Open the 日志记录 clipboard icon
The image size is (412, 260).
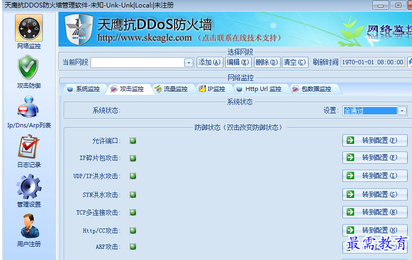(28, 147)
